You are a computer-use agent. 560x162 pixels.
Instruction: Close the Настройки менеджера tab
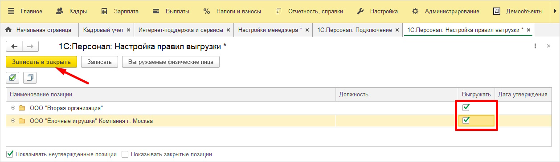click(x=307, y=30)
